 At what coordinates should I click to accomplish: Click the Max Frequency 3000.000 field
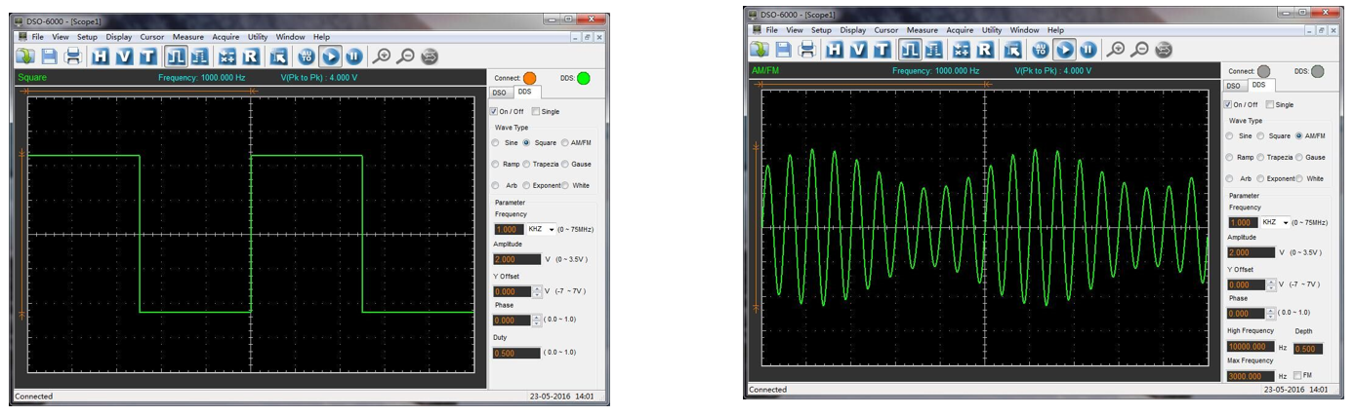click(x=1252, y=376)
